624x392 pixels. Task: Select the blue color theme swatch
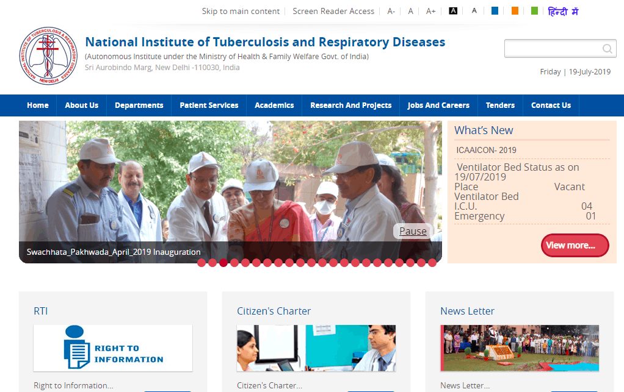click(495, 11)
